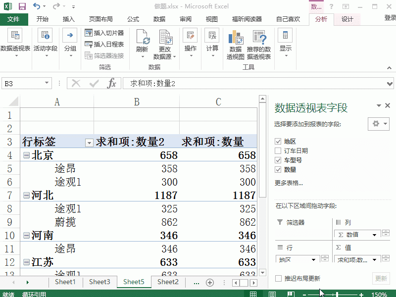Image resolution: width=396 pixels, height=297 pixels.
Task: Uncheck the 数量 field
Action: 278,170
